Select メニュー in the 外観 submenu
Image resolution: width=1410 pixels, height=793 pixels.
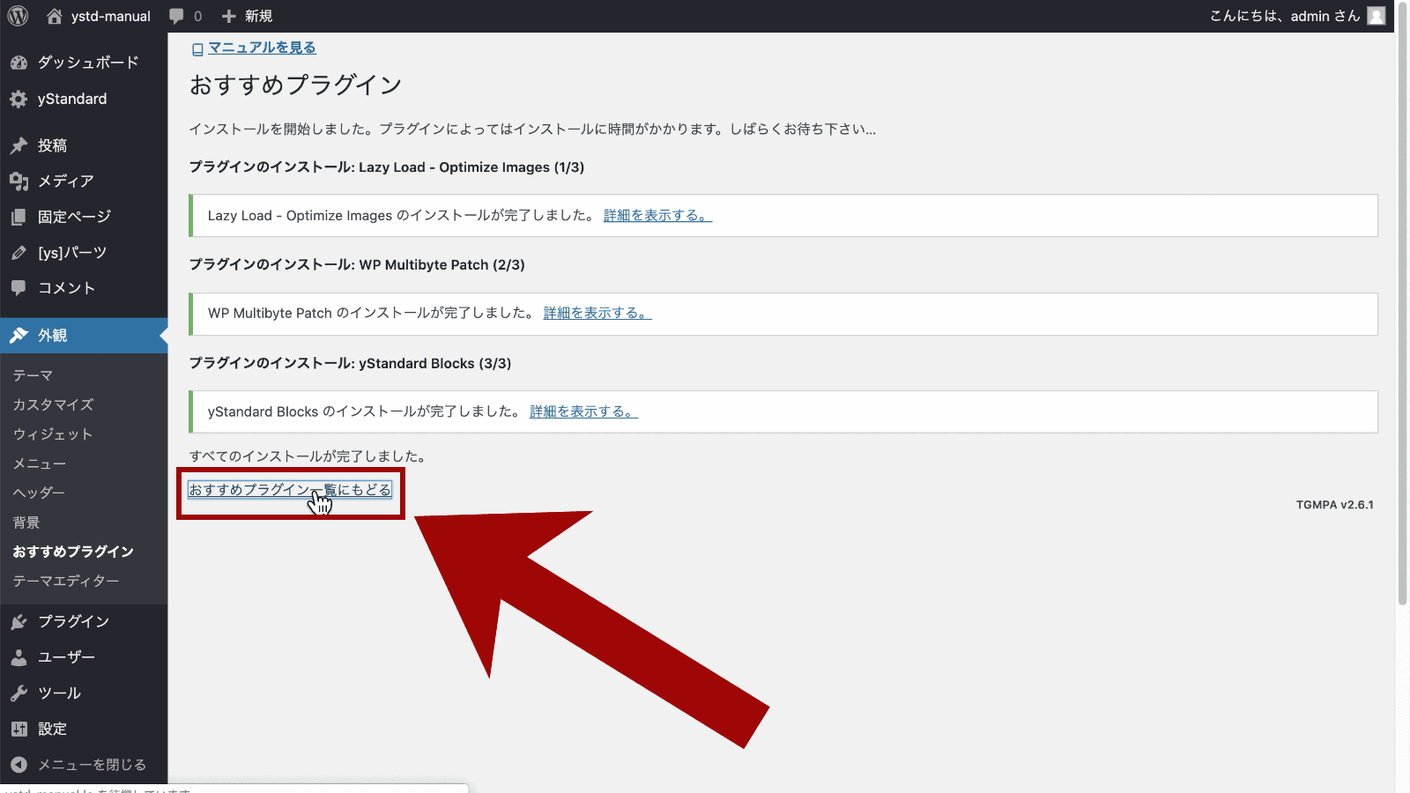tap(39, 463)
